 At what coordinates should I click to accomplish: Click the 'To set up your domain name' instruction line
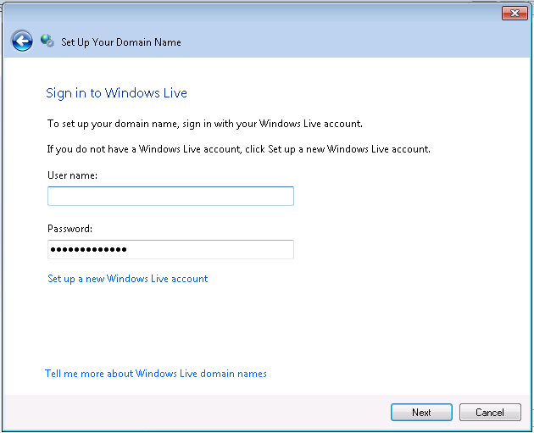pyautogui.click(x=204, y=124)
